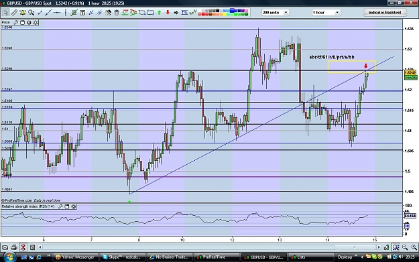Select the red-green channel drawing tool

125,12
